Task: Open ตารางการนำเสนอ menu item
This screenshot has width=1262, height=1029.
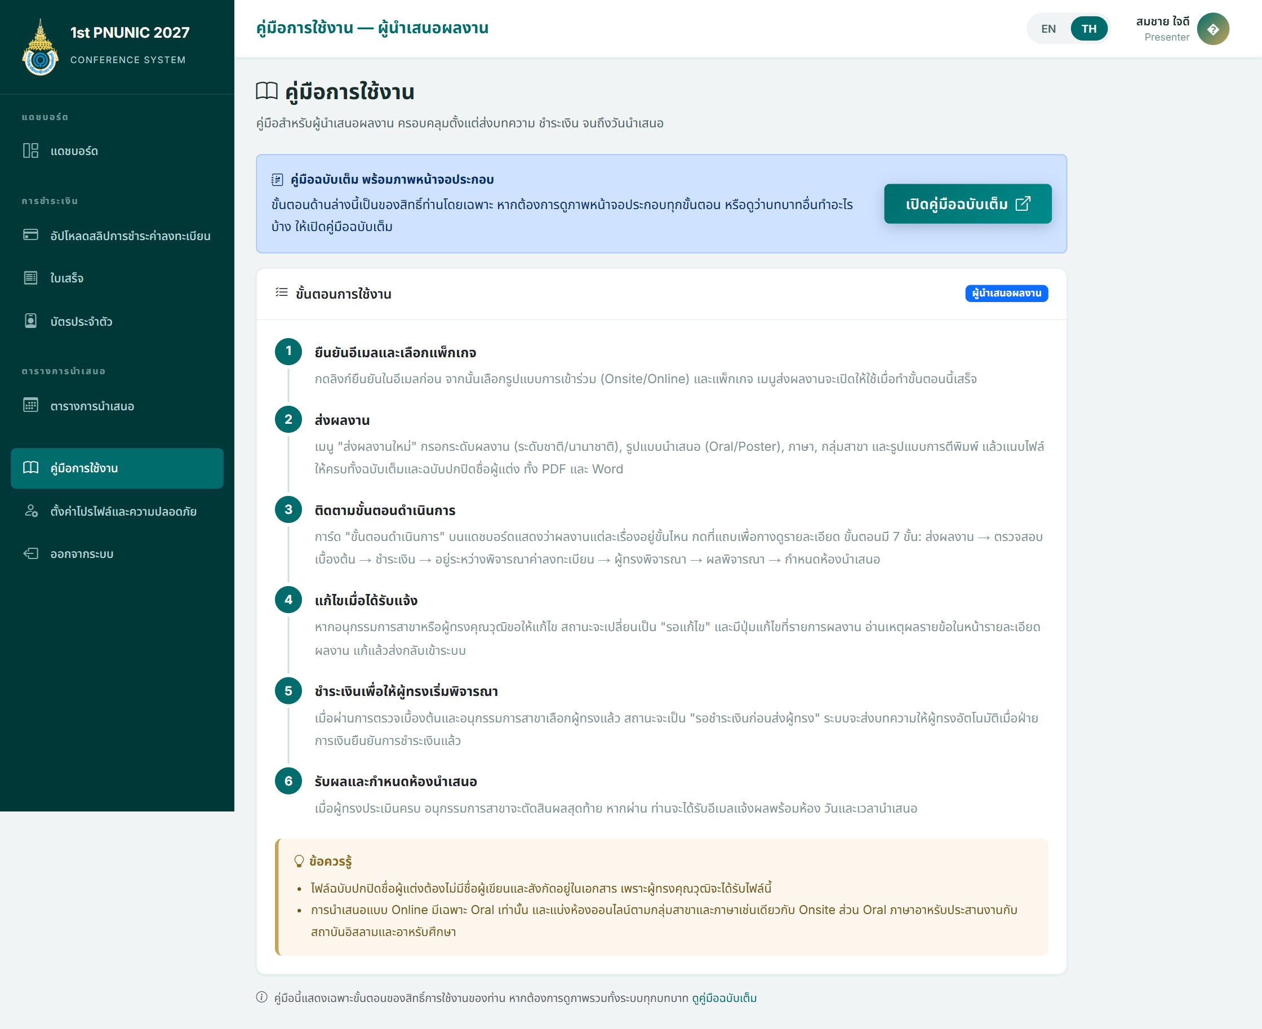Action: point(117,406)
